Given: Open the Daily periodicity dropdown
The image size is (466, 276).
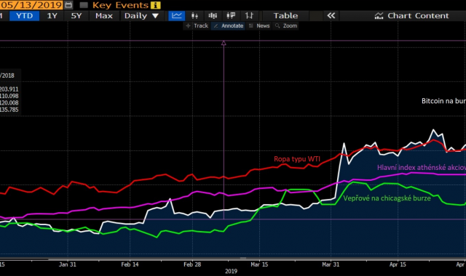Looking at the screenshot, I should point(141,16).
